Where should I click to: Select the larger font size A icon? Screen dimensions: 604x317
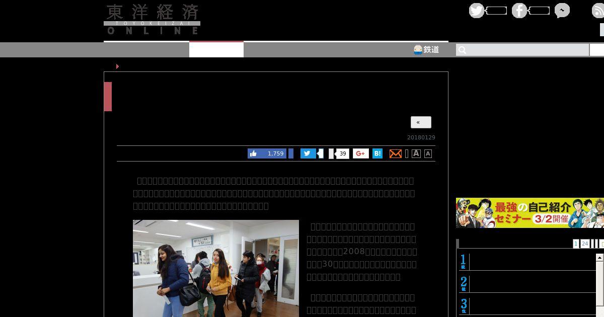pos(416,153)
